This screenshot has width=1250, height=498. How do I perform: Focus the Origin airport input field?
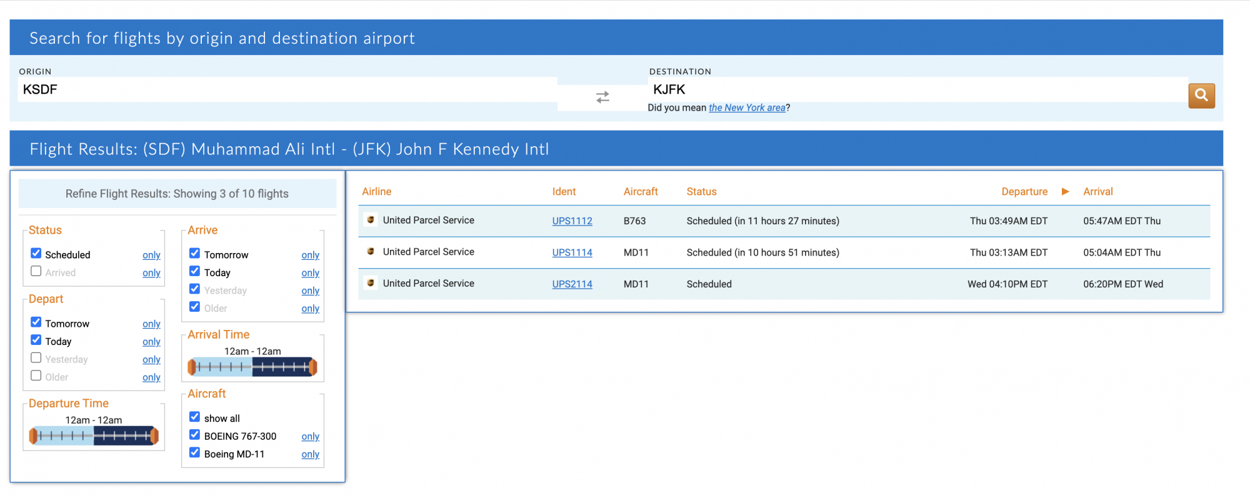[x=287, y=89]
